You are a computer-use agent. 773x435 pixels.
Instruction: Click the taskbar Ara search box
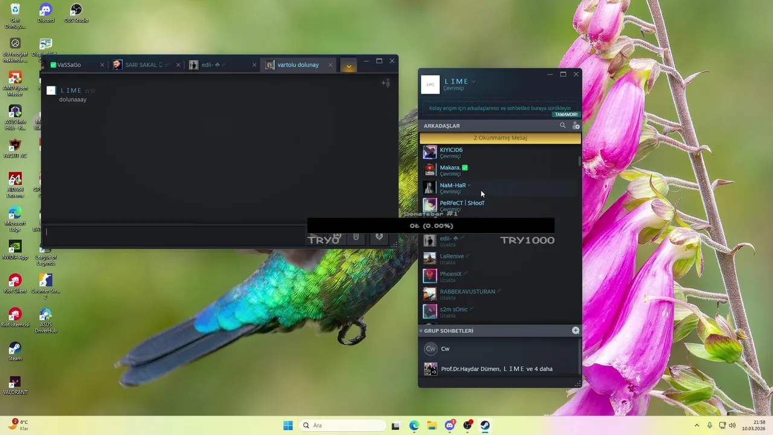point(342,425)
